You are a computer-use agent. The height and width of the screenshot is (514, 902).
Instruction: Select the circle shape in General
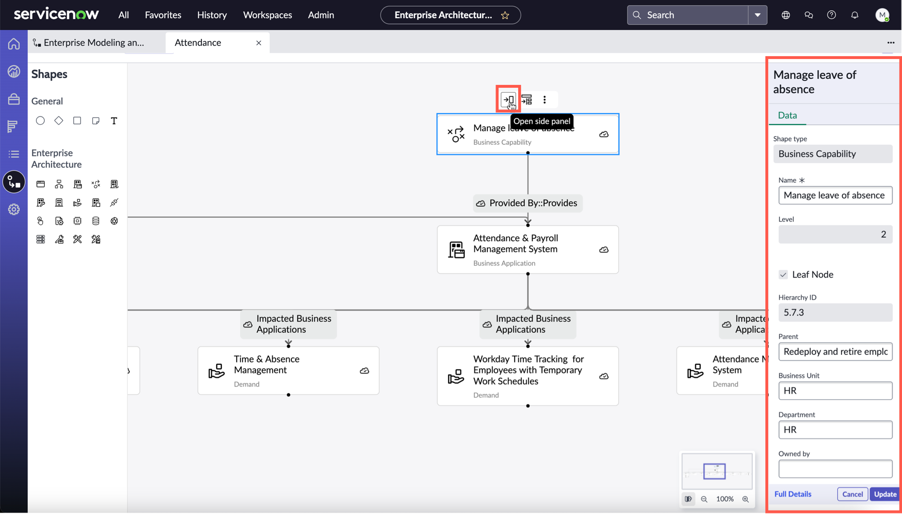[40, 120]
